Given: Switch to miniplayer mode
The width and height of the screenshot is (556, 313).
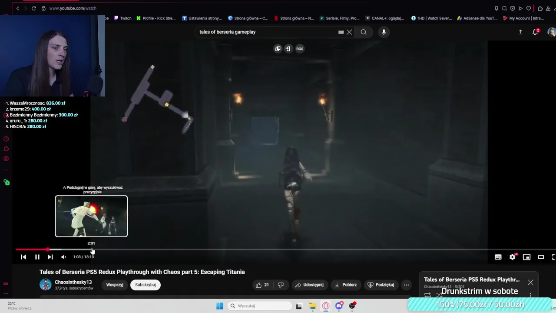Looking at the screenshot, I should (526, 257).
